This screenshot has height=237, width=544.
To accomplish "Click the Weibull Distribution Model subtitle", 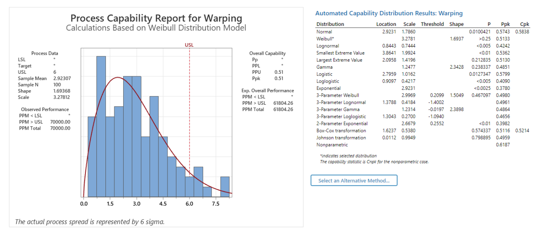I will pos(156,28).
